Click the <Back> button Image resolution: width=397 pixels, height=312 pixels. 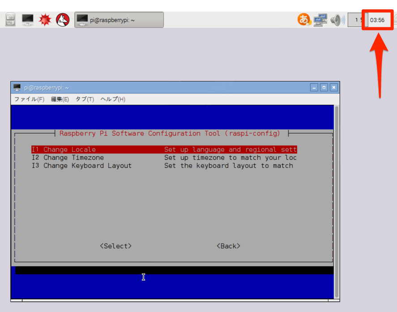tap(228, 246)
